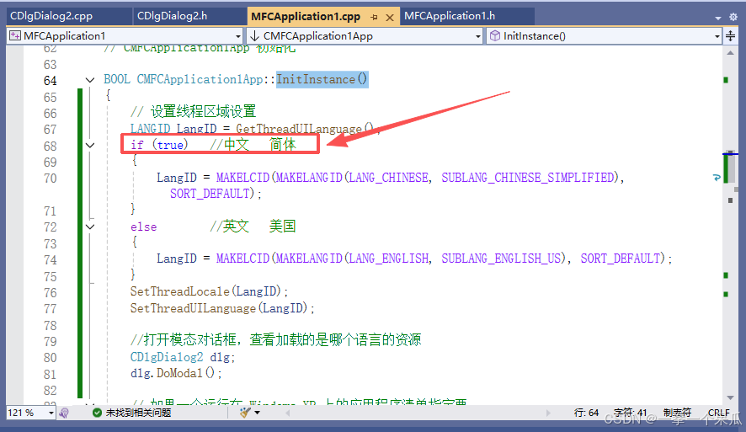
Task: Select the MFCApplication1.cpp tab
Action: (x=306, y=17)
